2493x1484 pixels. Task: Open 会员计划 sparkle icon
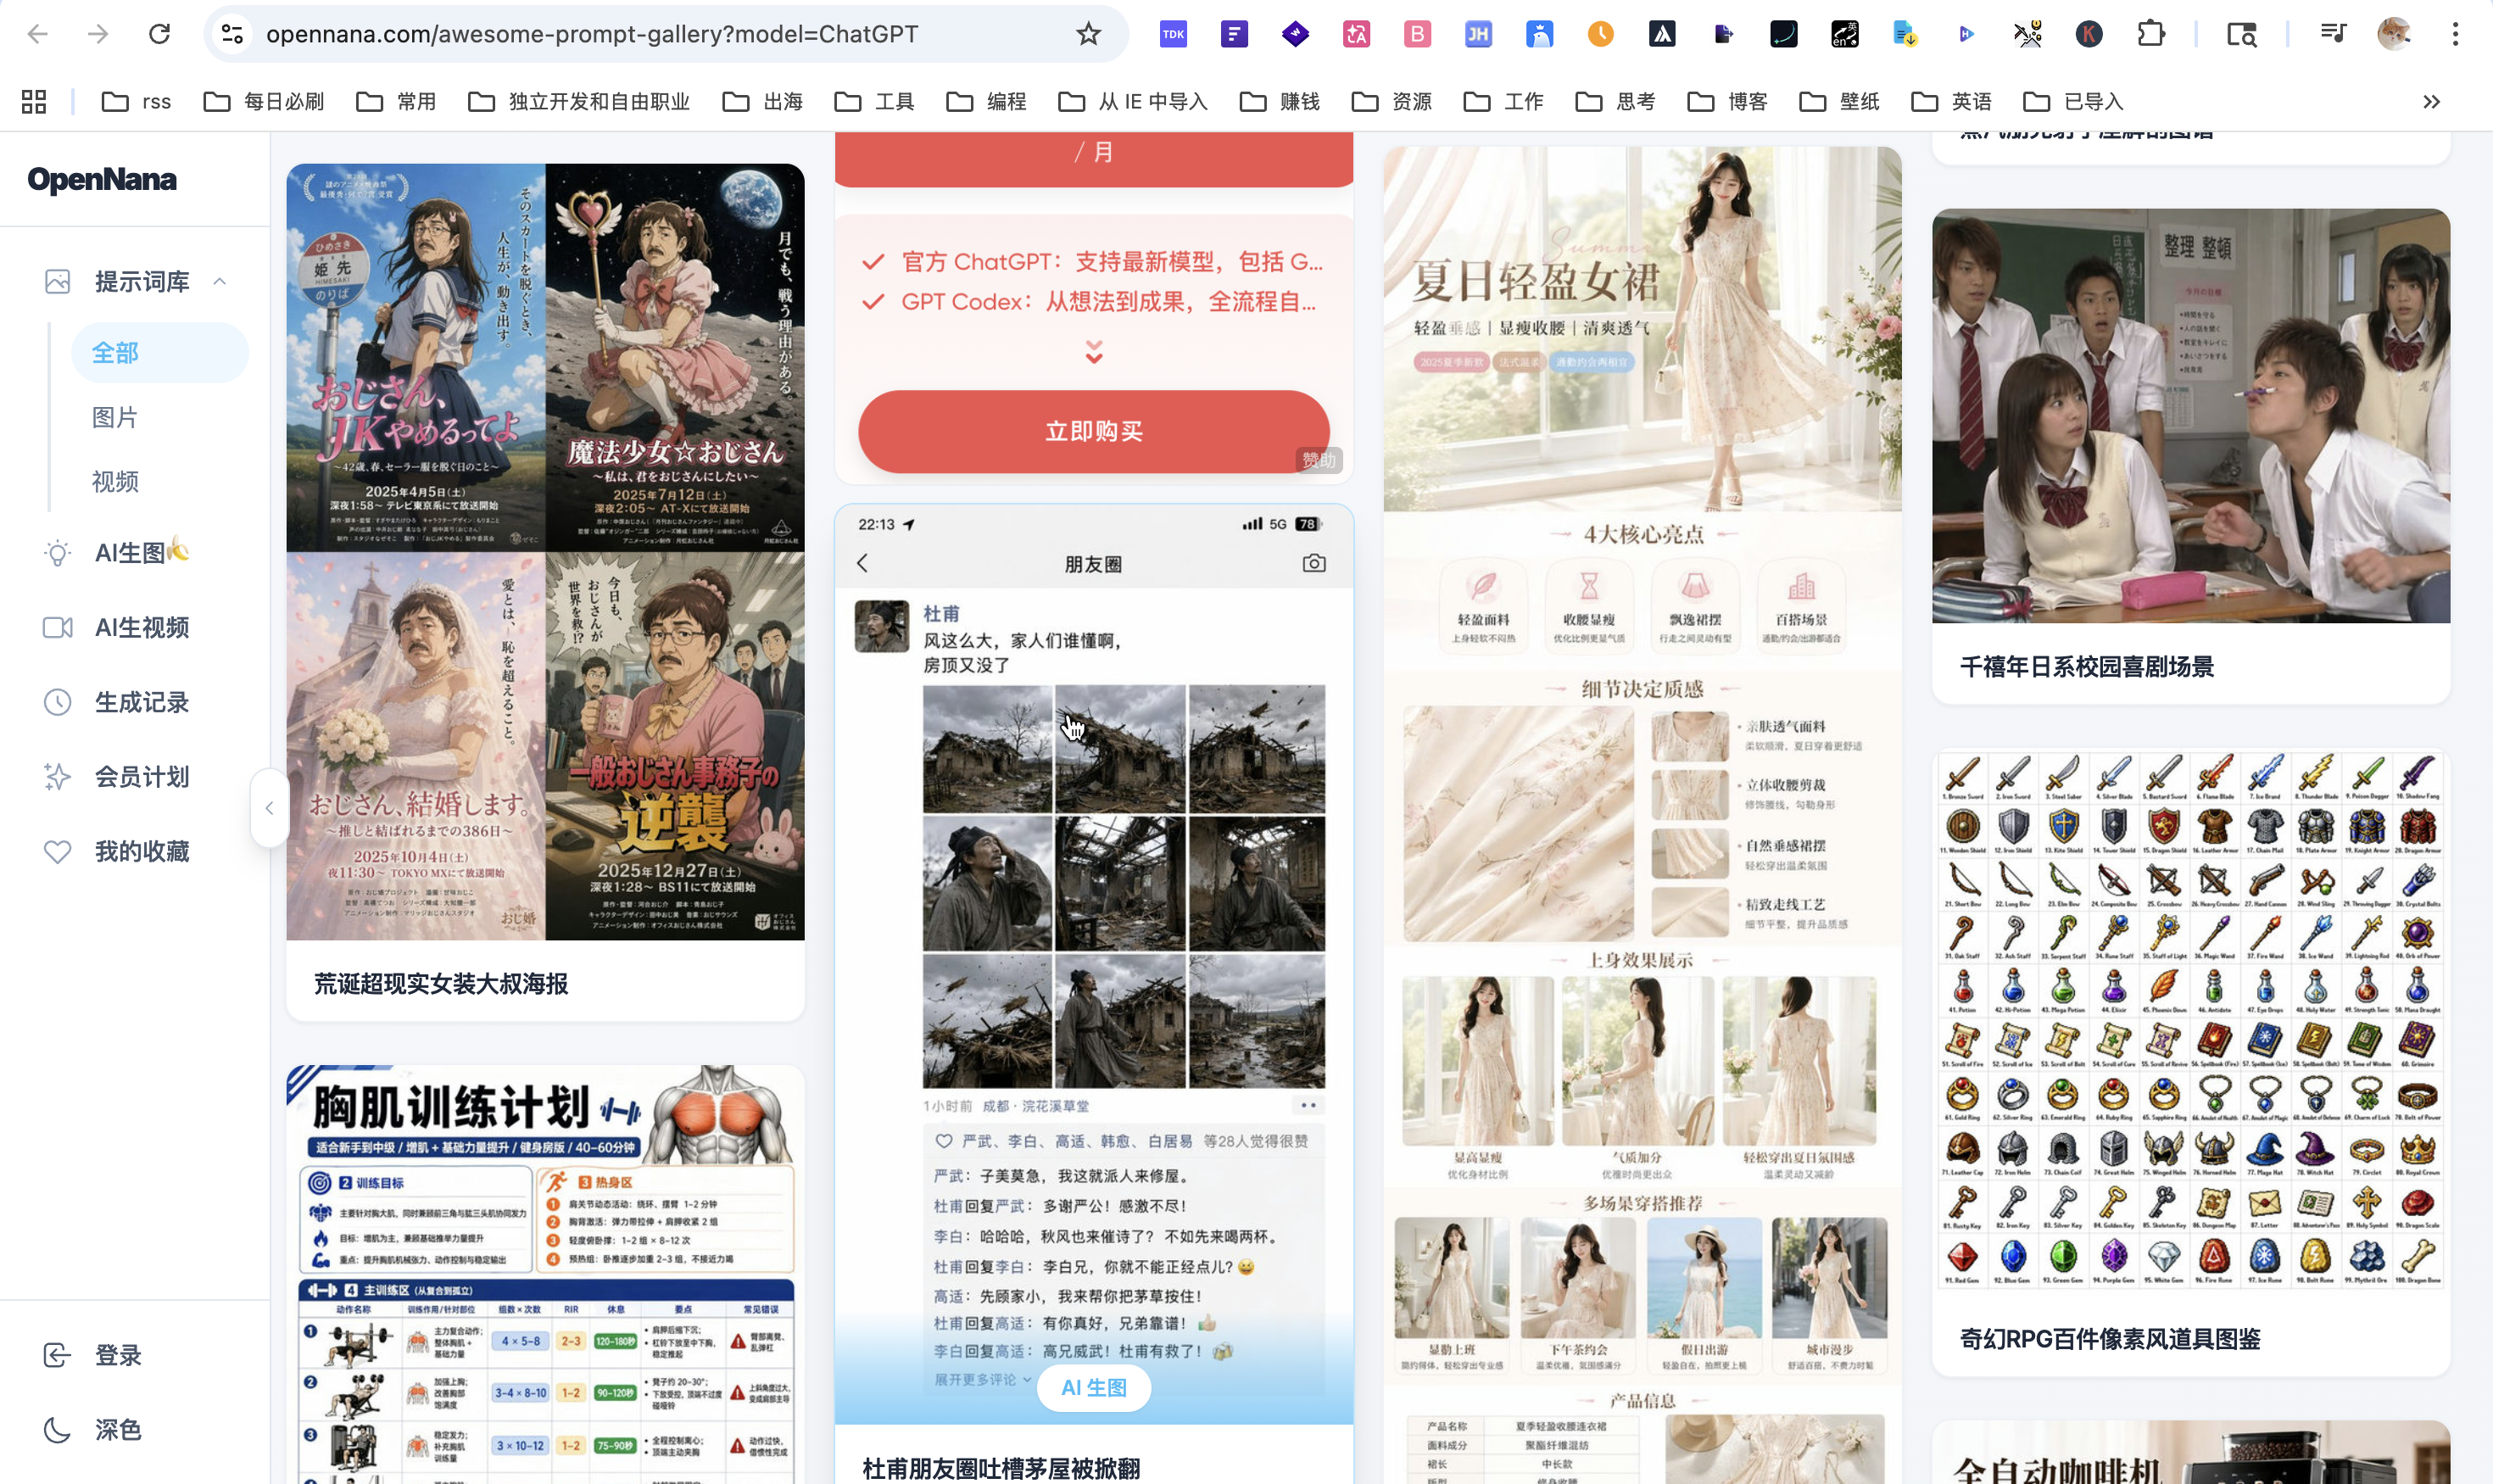pyautogui.click(x=58, y=777)
